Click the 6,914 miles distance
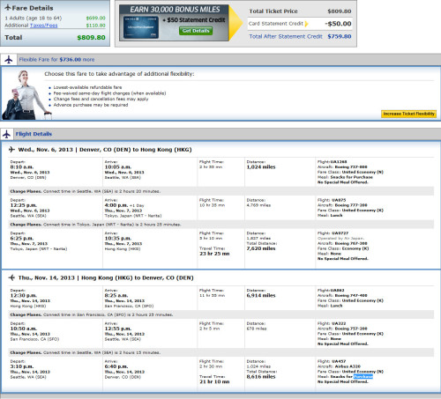This screenshot has height=399, width=441. 261,296
